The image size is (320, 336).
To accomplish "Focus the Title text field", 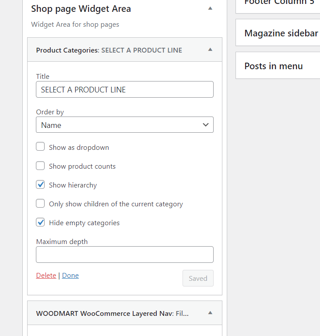I will [x=124, y=89].
